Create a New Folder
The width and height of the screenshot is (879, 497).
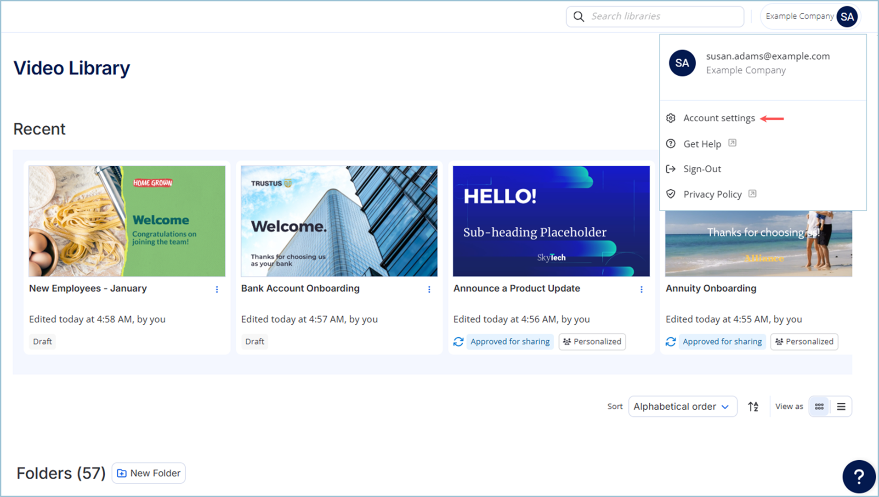[x=149, y=473]
